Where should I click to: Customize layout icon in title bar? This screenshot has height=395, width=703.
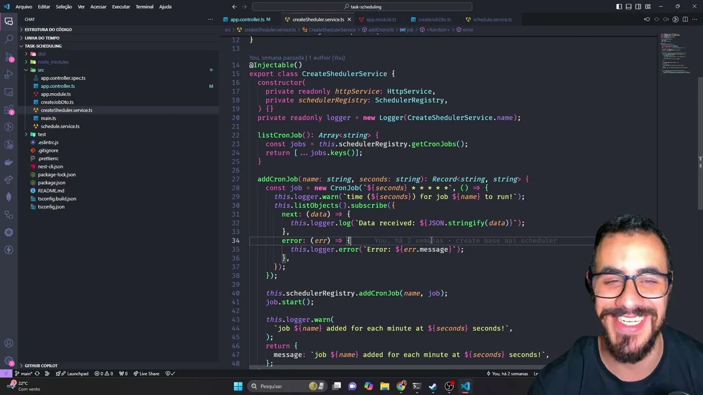point(647,7)
